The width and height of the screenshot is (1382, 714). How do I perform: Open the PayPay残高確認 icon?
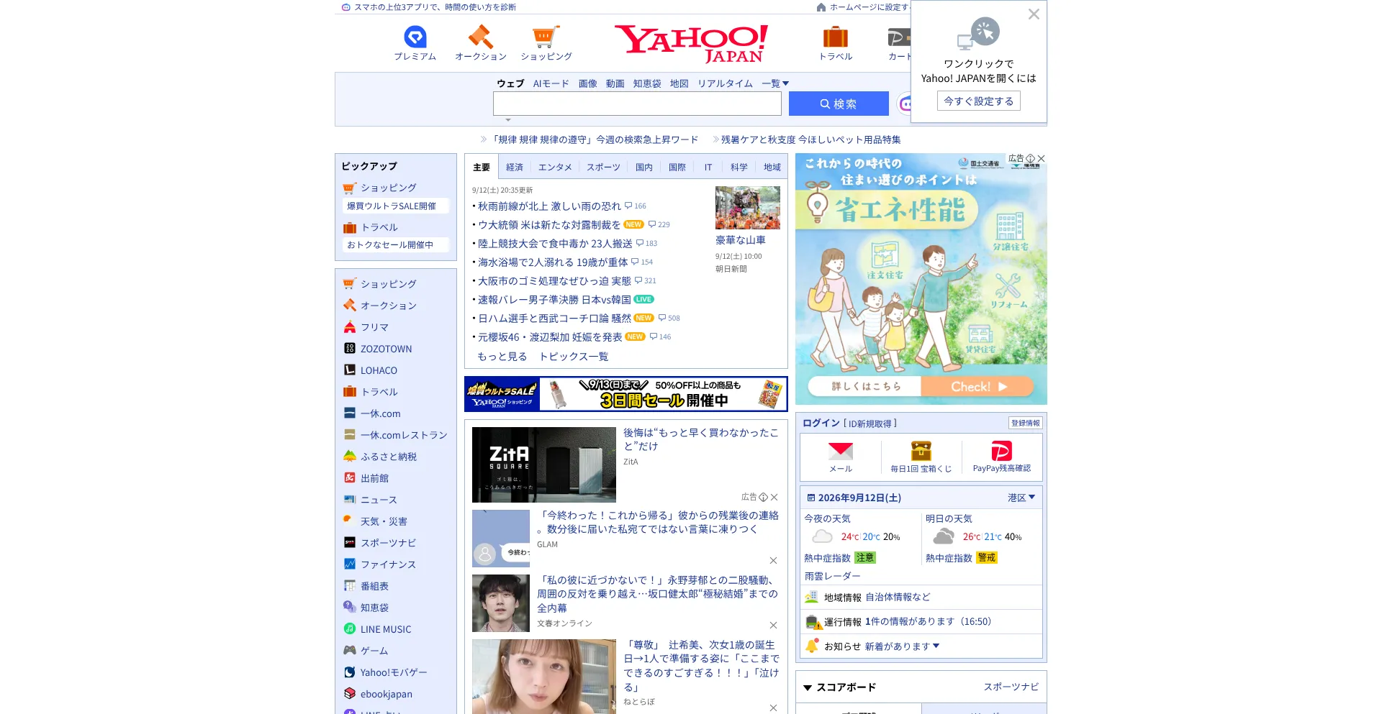coord(1002,451)
